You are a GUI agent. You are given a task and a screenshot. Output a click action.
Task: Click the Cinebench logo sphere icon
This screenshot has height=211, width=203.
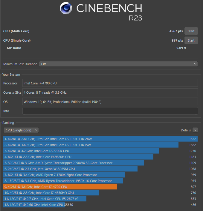66,8
